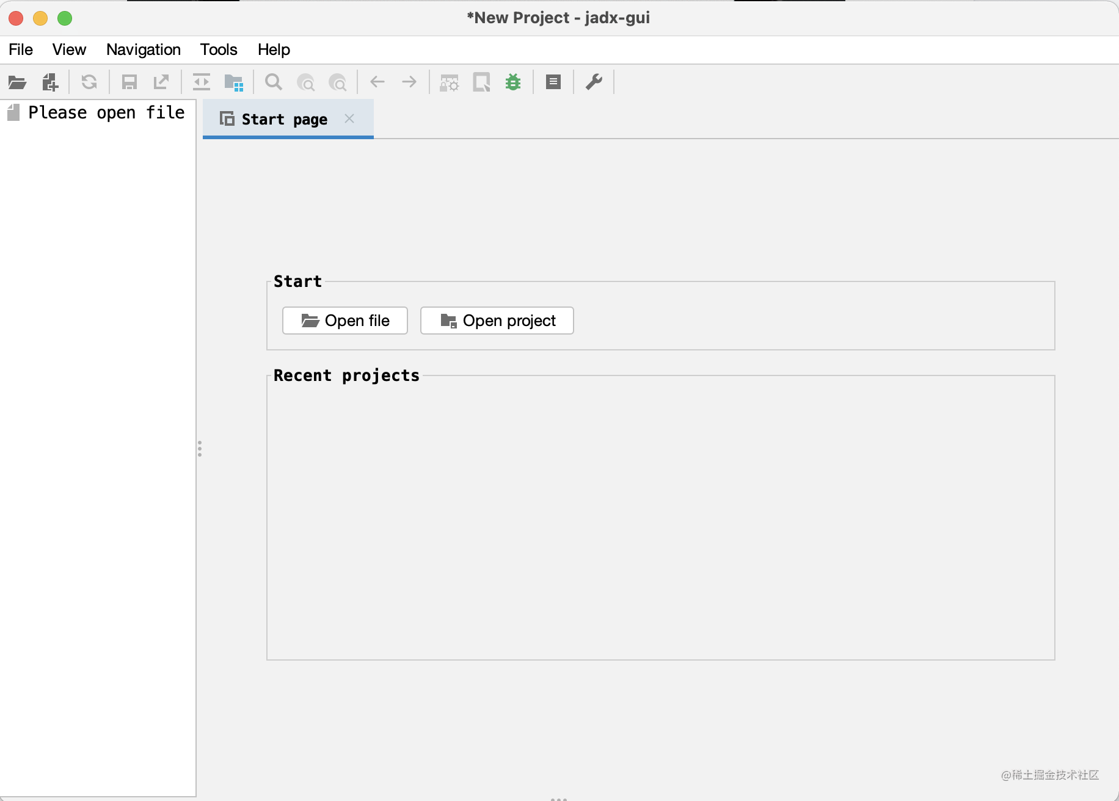
Task: Click the Back arrow icon
Action: (377, 82)
